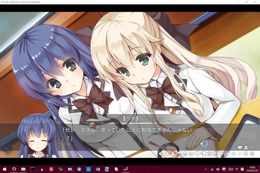260x173 pixels.
Task: Click the speaker name 【サキ】
Action: click(x=130, y=119)
